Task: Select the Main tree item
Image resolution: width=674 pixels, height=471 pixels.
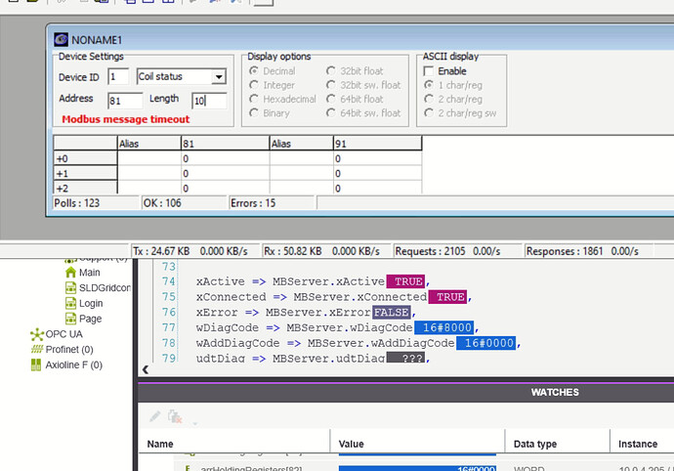Action: [90, 273]
